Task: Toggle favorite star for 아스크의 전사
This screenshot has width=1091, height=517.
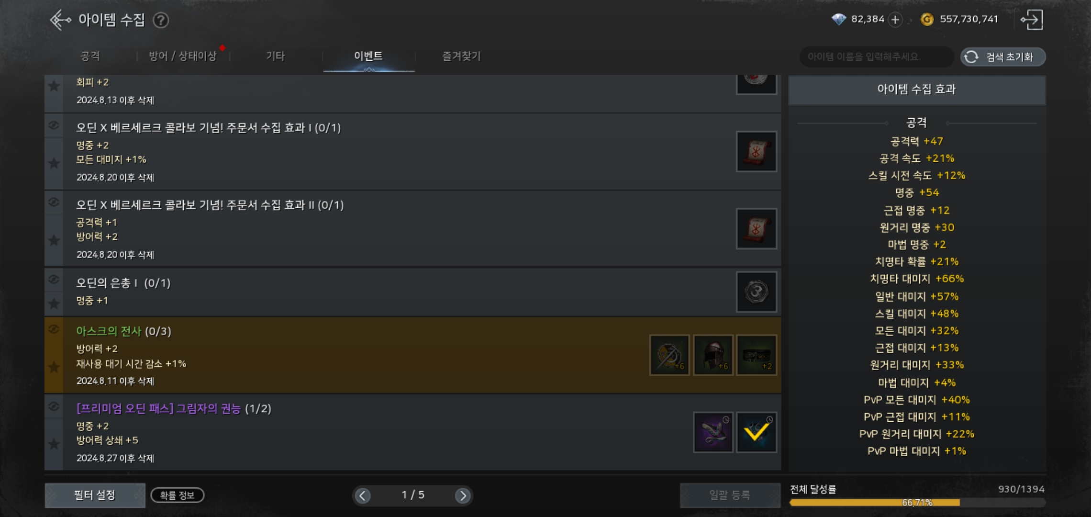Action: 54,367
